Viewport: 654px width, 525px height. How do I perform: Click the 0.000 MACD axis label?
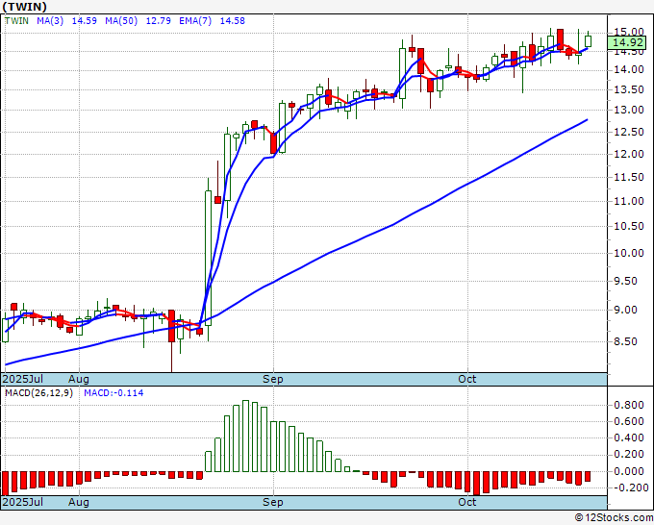coord(629,471)
